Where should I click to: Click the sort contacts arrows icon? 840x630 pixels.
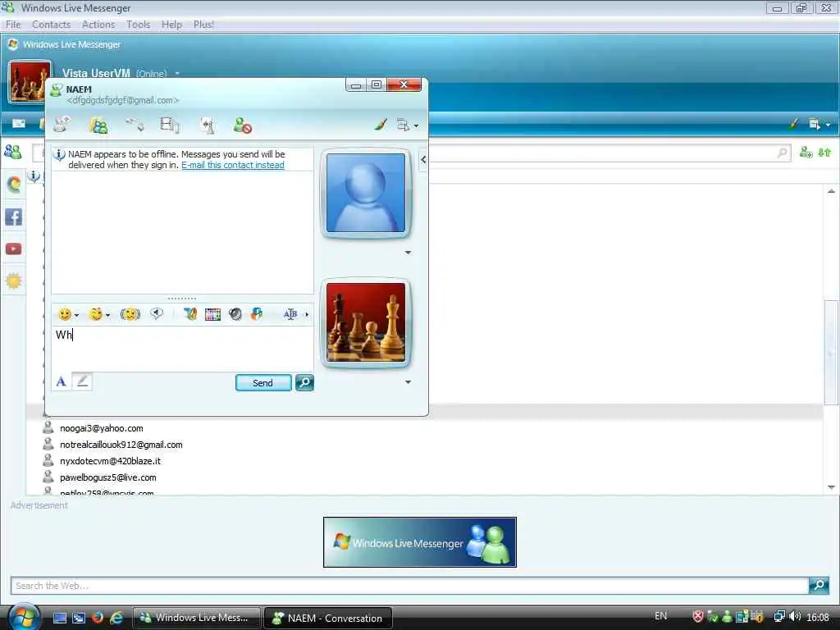824,153
